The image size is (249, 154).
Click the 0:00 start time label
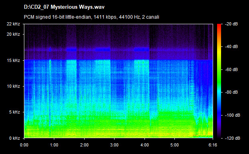[24, 145]
